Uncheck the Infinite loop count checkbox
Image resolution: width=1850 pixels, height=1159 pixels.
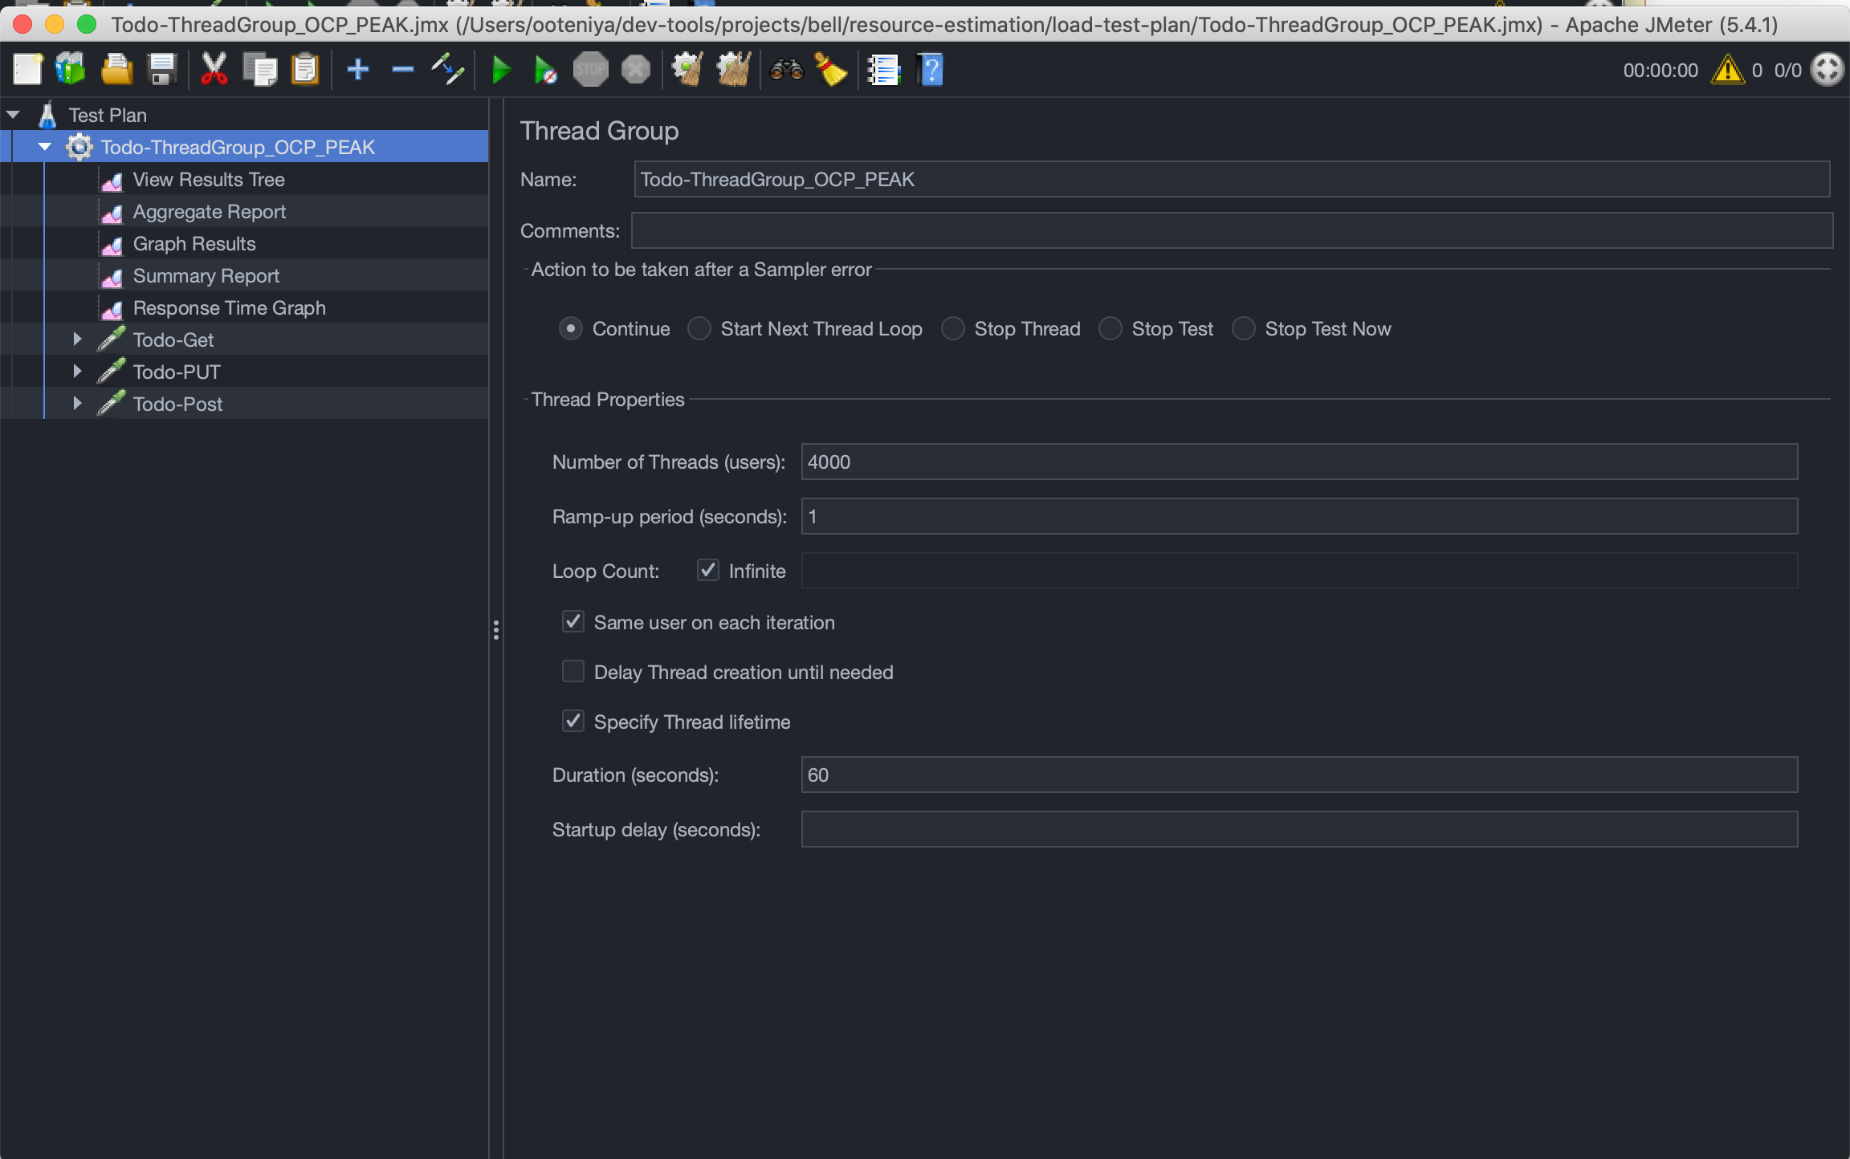click(x=707, y=571)
